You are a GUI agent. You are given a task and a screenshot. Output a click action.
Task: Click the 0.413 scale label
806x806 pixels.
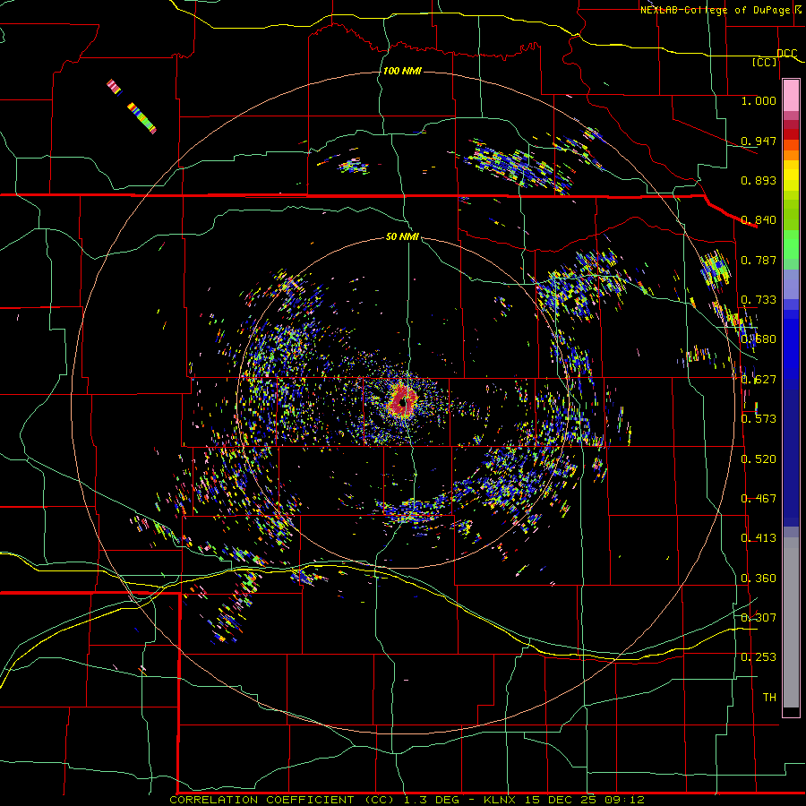[759, 538]
